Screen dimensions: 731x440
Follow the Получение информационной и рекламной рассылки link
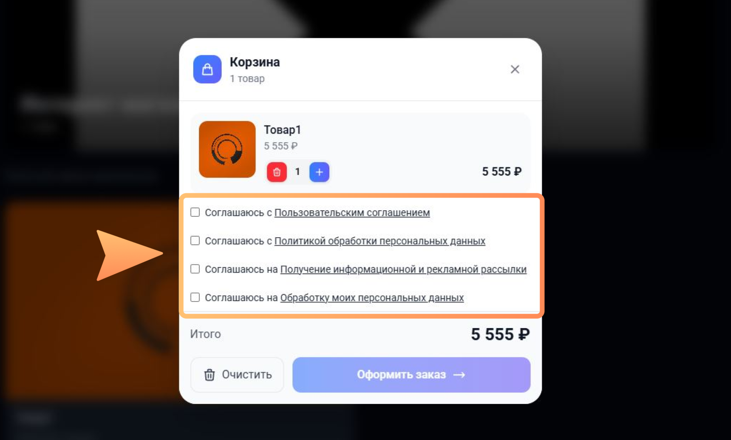(x=403, y=269)
